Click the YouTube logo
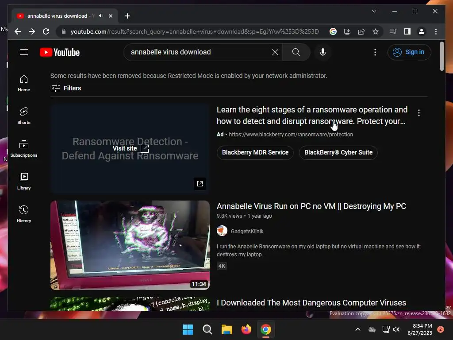453x340 pixels. click(60, 52)
